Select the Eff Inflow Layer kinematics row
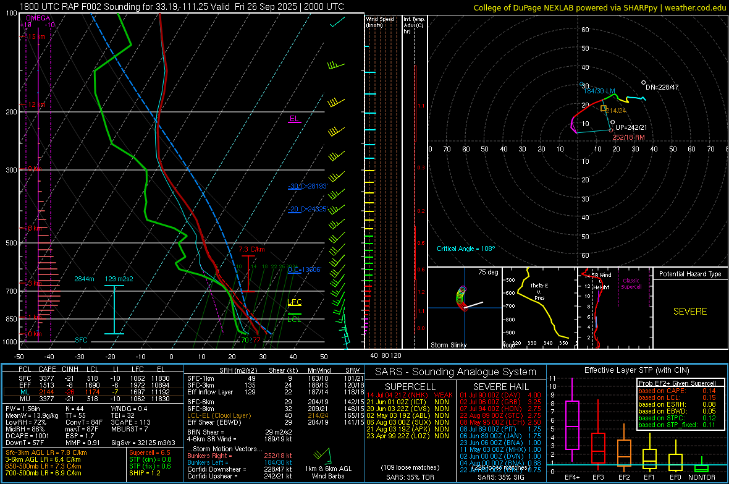 click(x=276, y=392)
